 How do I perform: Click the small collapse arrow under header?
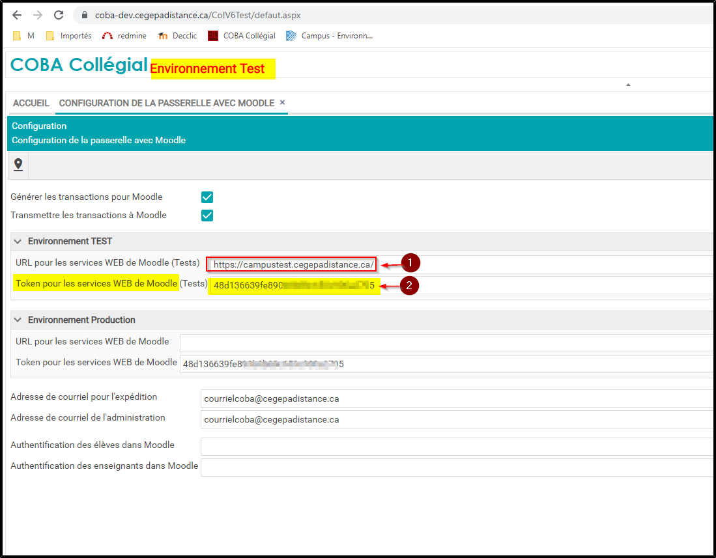[628, 85]
